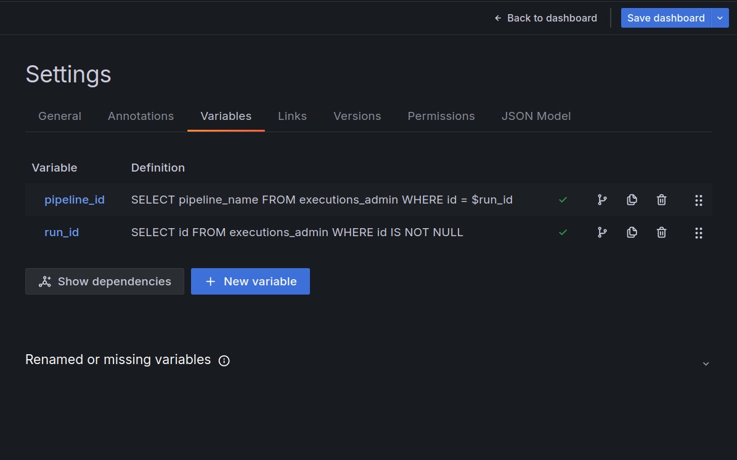Screen dimensions: 737x460
Task: Select the Variables tab
Action: [x=226, y=116]
